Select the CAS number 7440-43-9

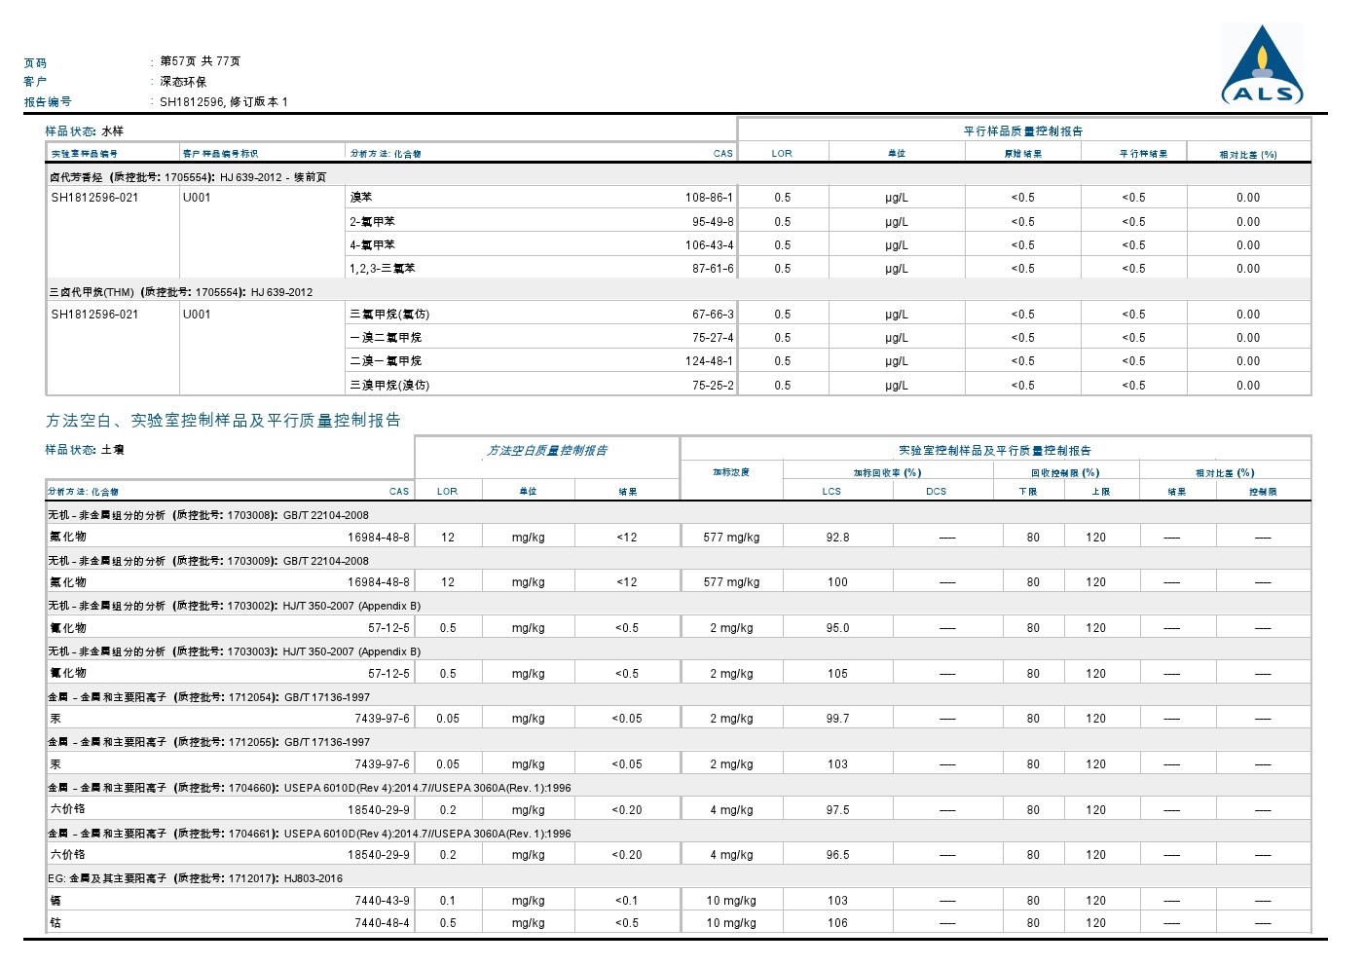382,901
